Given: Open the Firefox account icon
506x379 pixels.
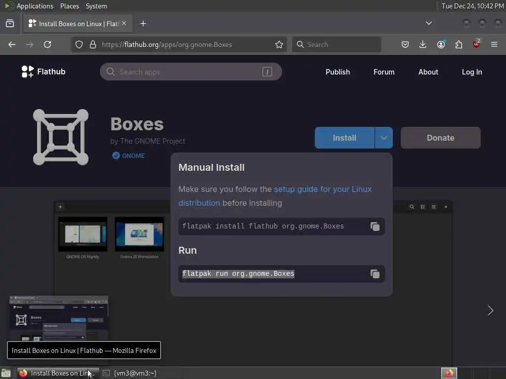Looking at the screenshot, I should click(x=441, y=44).
